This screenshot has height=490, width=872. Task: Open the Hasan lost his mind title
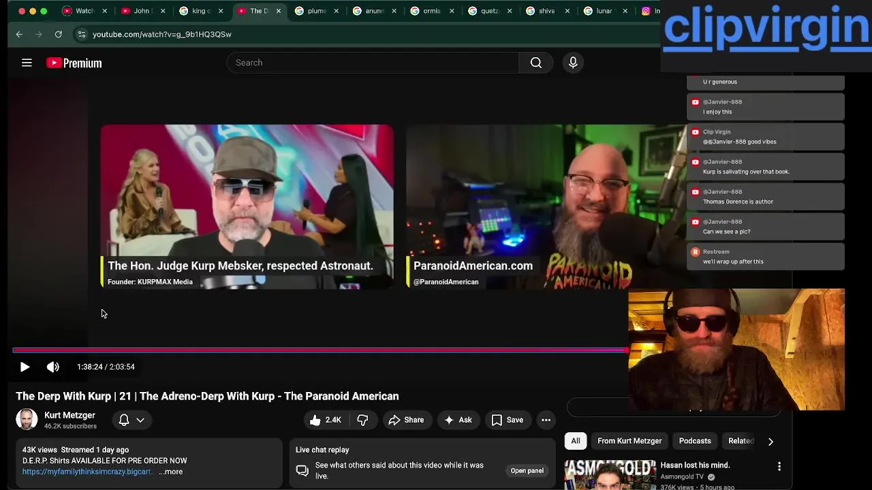coord(695,465)
